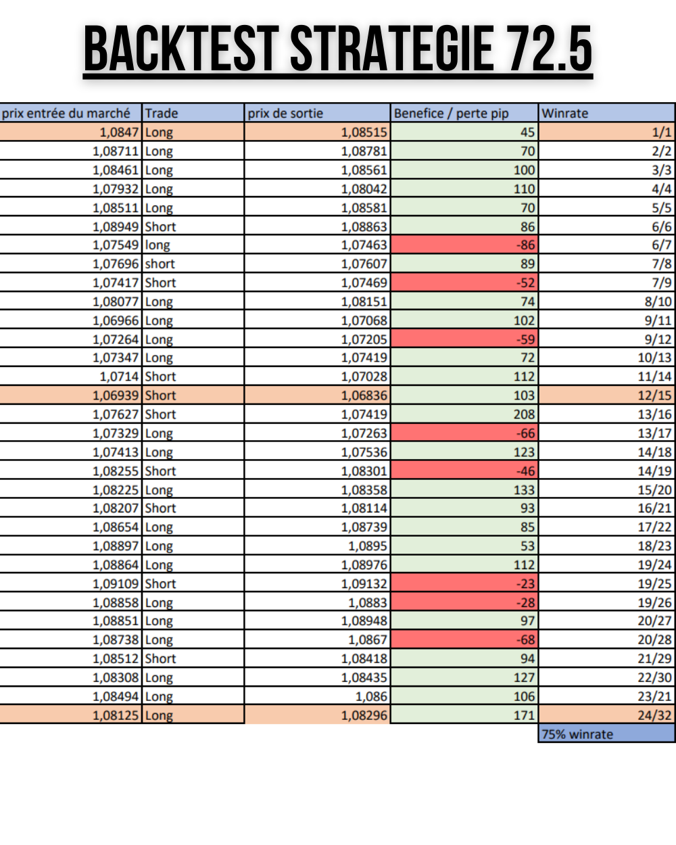This screenshot has height=845, width=676.
Task: Select the '75% winrate' summary cell
Action: (x=606, y=734)
